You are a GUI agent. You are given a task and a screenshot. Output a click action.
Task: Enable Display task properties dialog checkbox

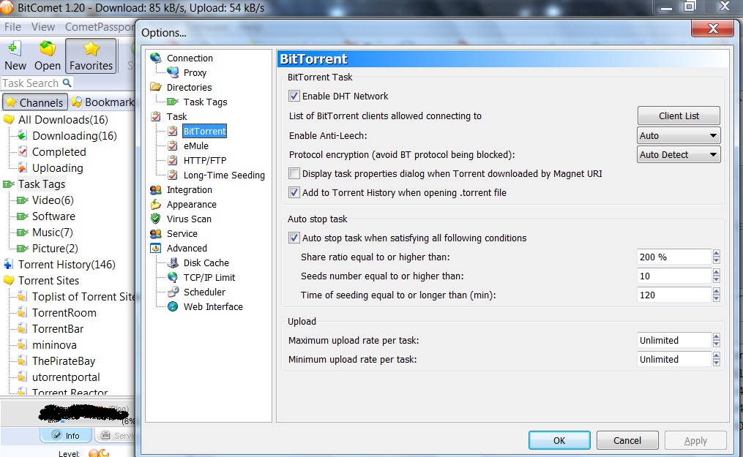click(294, 173)
